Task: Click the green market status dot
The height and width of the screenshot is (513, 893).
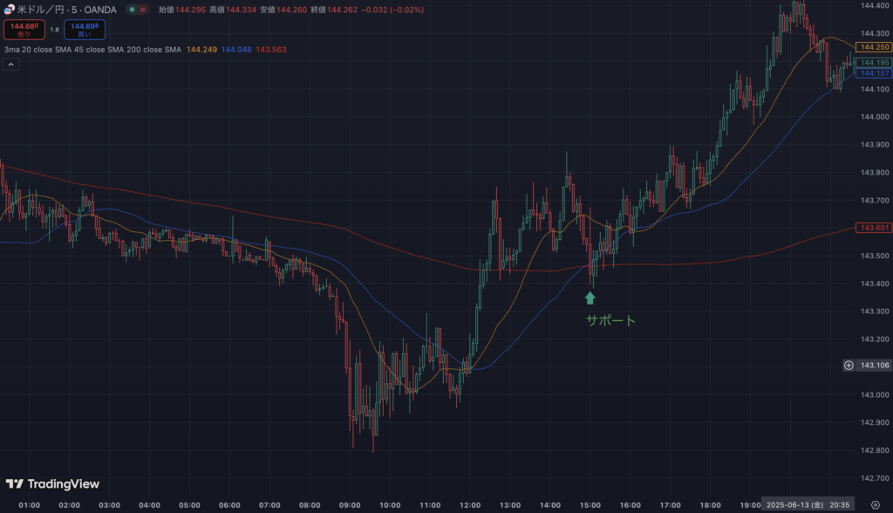Action: [x=132, y=10]
